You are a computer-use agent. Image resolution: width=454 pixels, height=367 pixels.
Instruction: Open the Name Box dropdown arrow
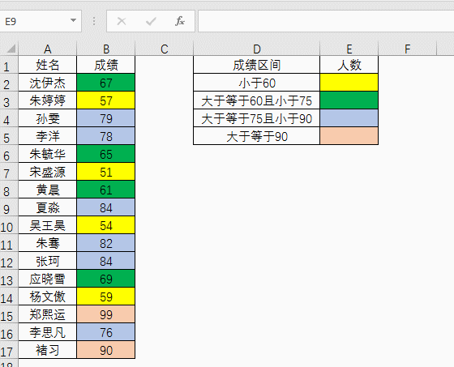click(x=73, y=20)
